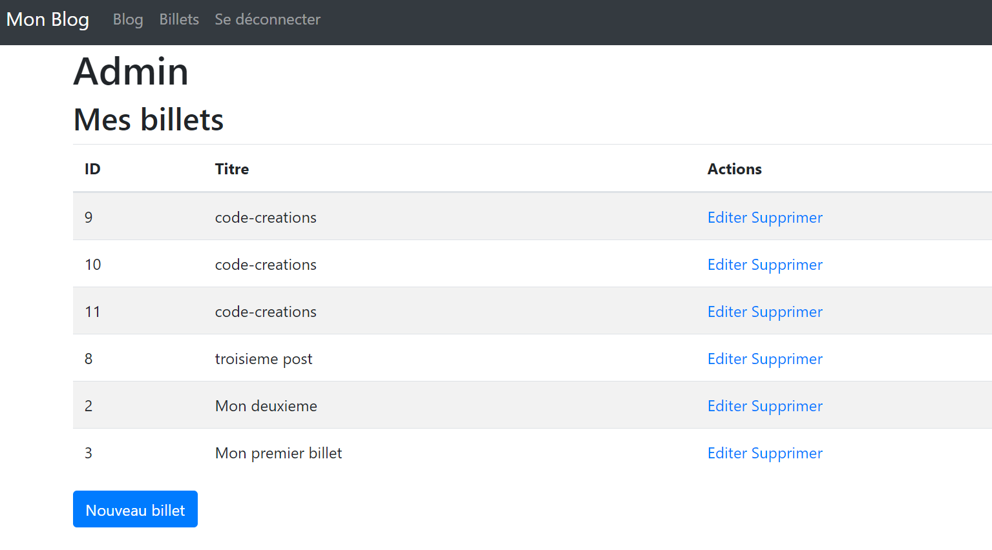This screenshot has height=550, width=992.
Task: Edit the billet with ID 9
Action: coord(727,218)
